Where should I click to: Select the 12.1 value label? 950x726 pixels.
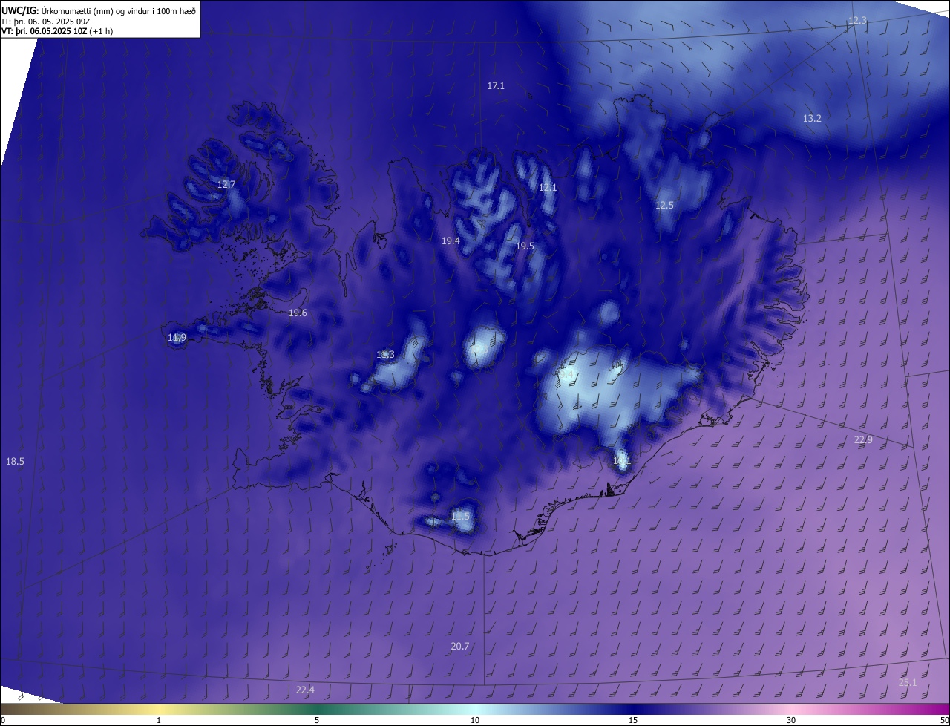(547, 188)
